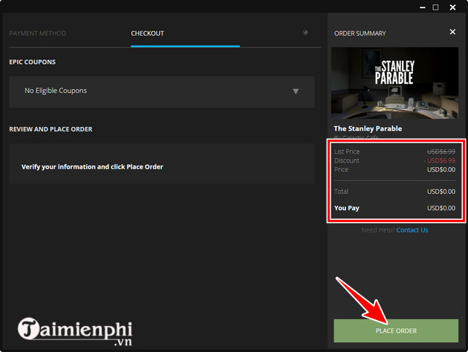Click the green Place Order button

click(x=396, y=330)
